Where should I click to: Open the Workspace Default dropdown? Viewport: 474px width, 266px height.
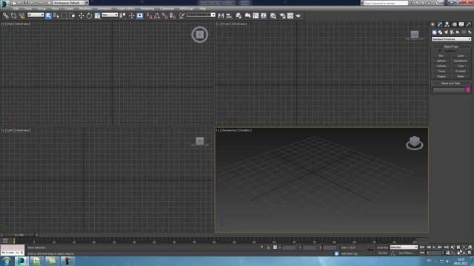point(70,3)
